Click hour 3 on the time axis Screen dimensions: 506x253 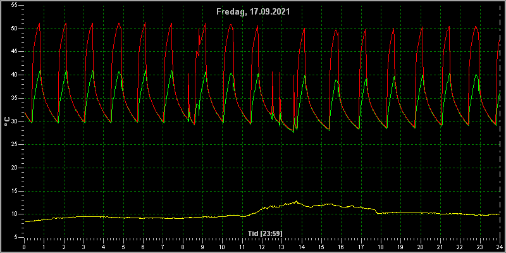pyautogui.click(x=83, y=247)
